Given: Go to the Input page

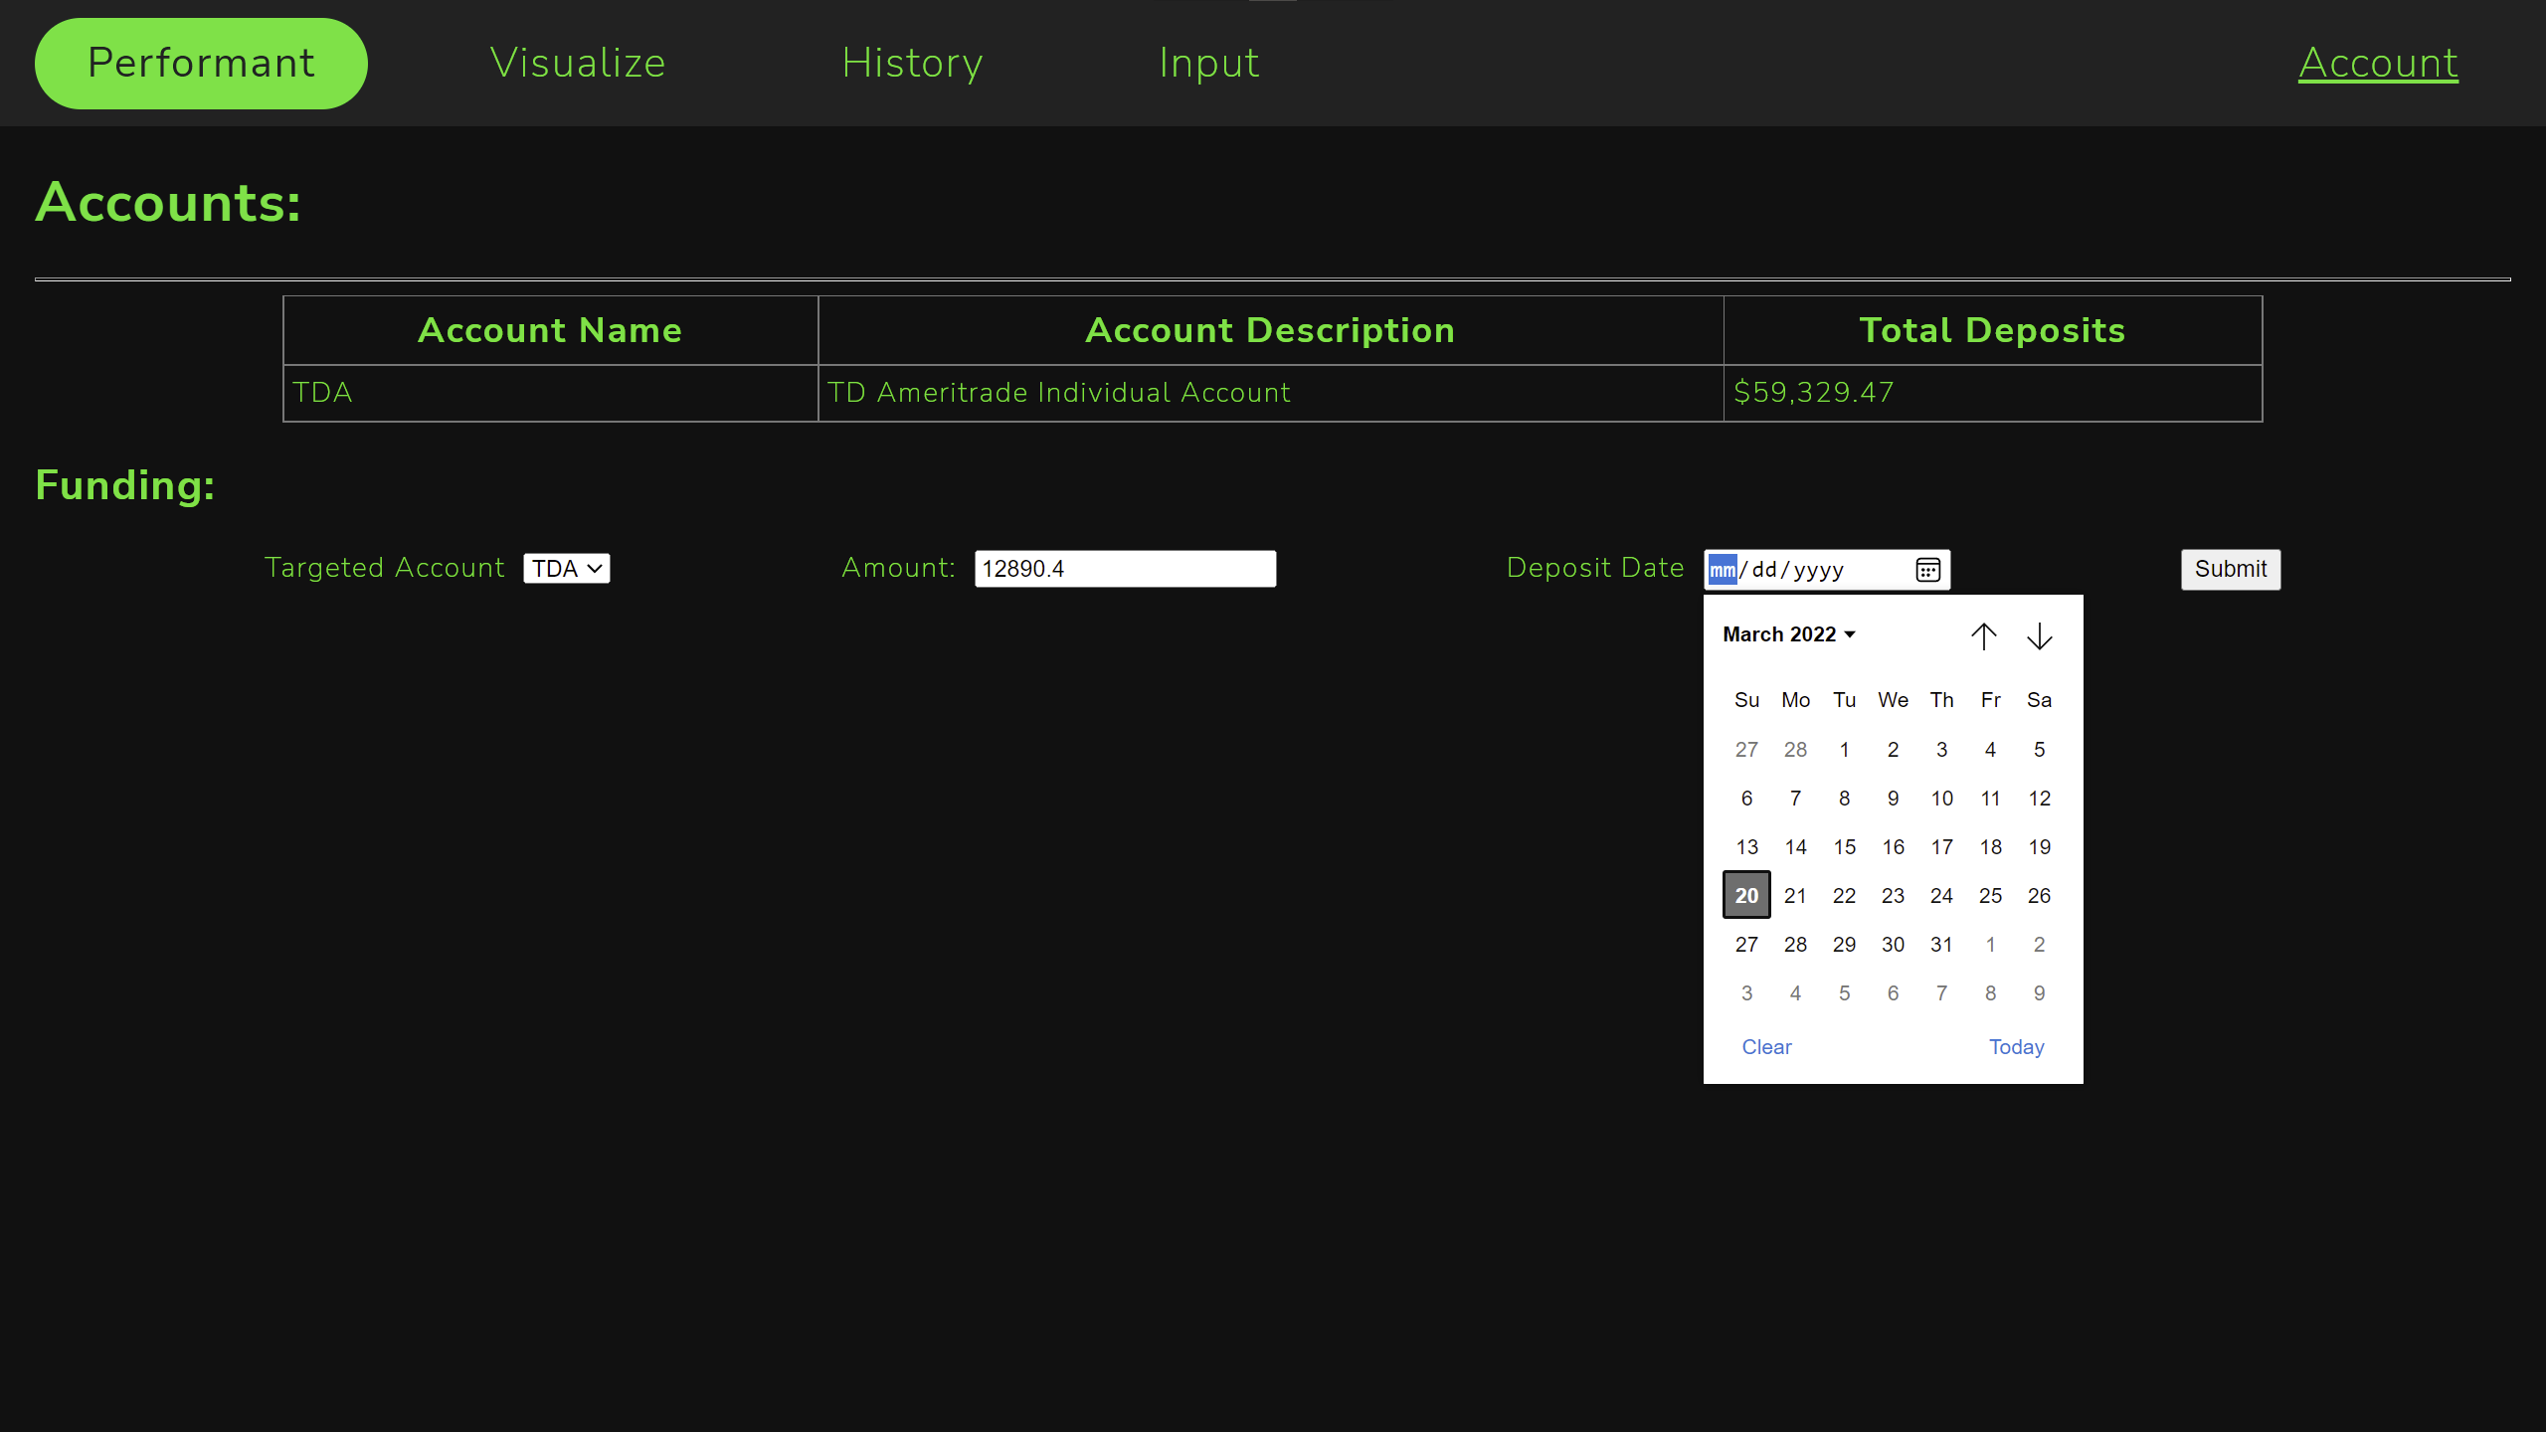Looking at the screenshot, I should (x=1208, y=63).
